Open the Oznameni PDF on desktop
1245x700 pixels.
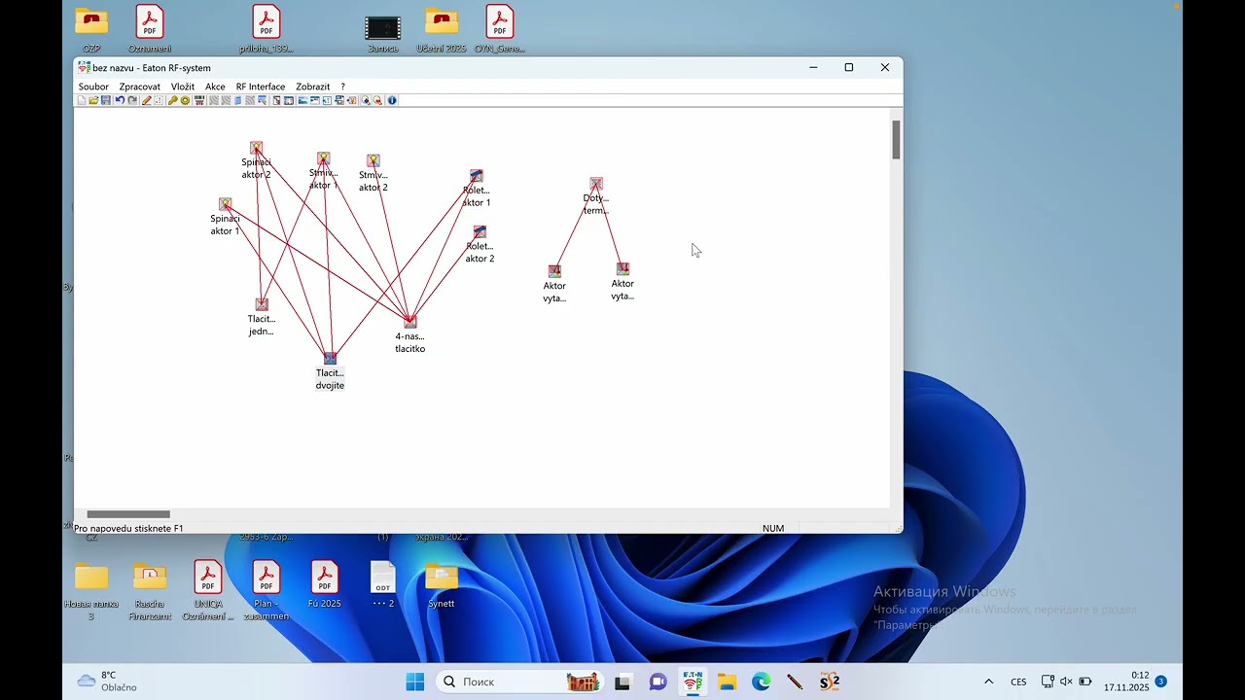[x=150, y=29]
